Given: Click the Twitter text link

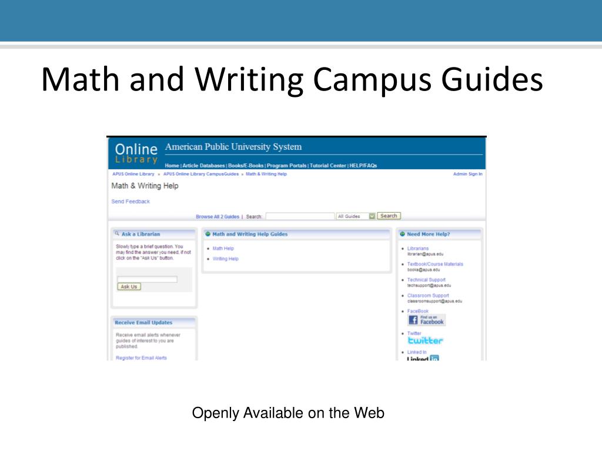Looking at the screenshot, I should 414,334.
